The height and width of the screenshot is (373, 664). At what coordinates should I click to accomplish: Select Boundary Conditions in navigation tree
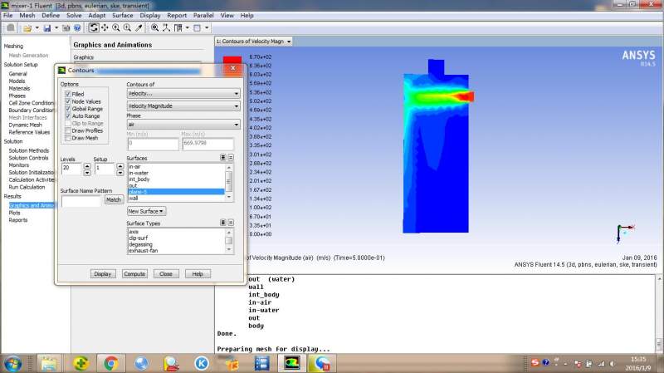(x=32, y=110)
